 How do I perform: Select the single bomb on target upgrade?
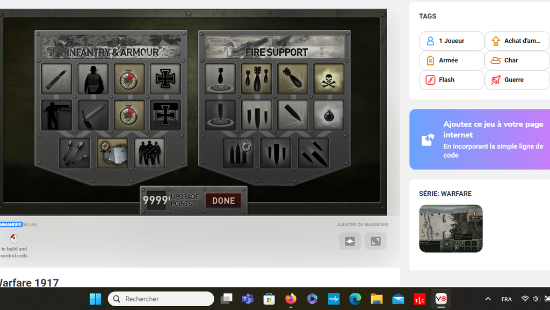(x=220, y=79)
